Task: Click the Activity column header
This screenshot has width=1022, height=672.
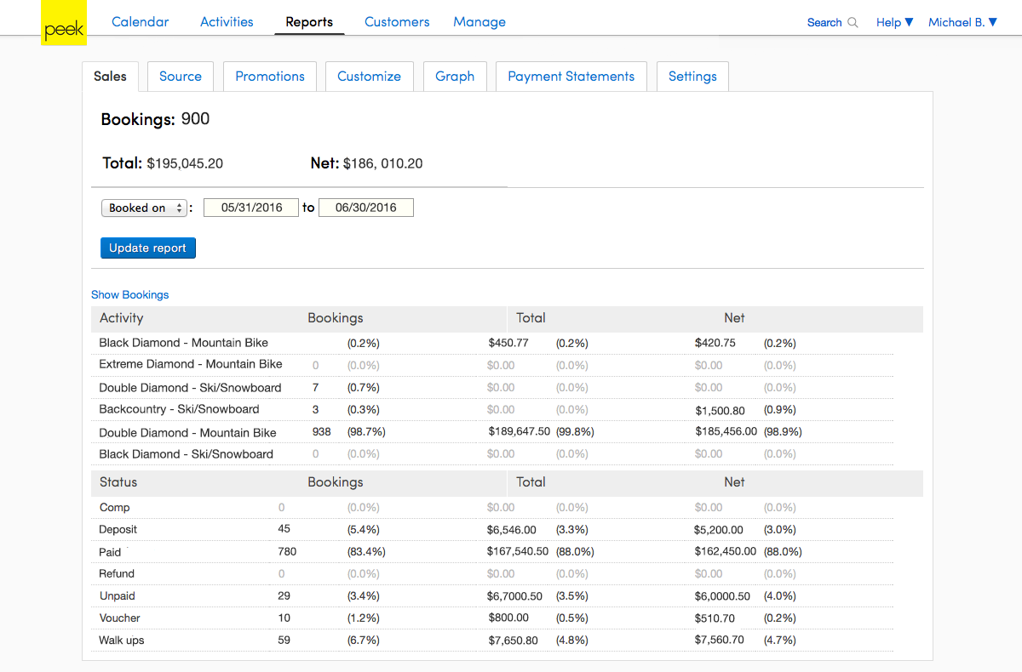Action: click(121, 318)
